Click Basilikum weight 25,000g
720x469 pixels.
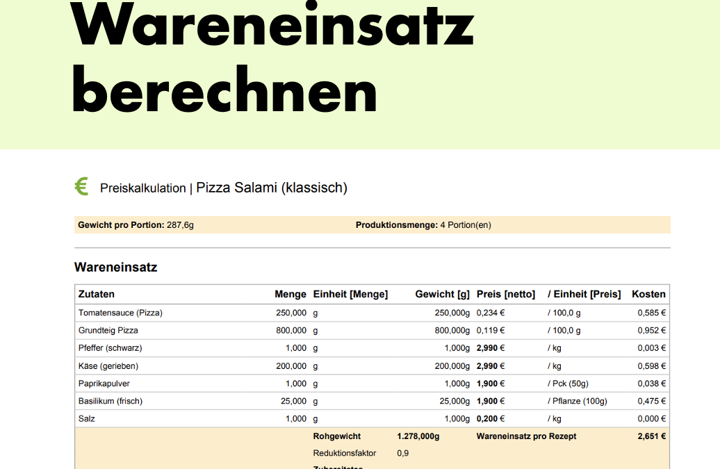click(x=455, y=401)
